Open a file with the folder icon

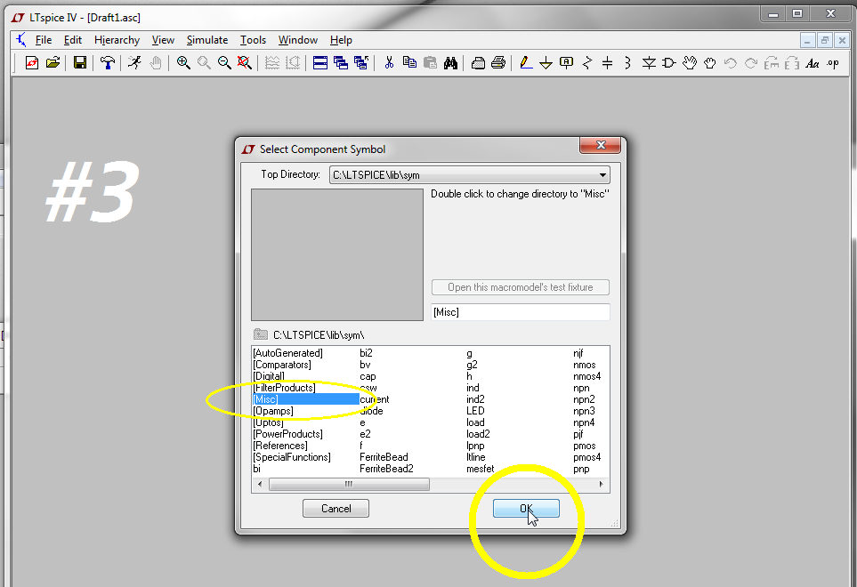[53, 63]
